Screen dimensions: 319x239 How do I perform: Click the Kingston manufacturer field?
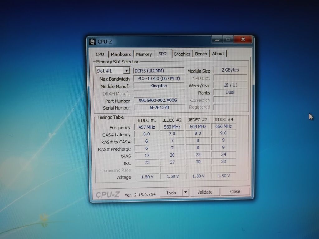159,86
